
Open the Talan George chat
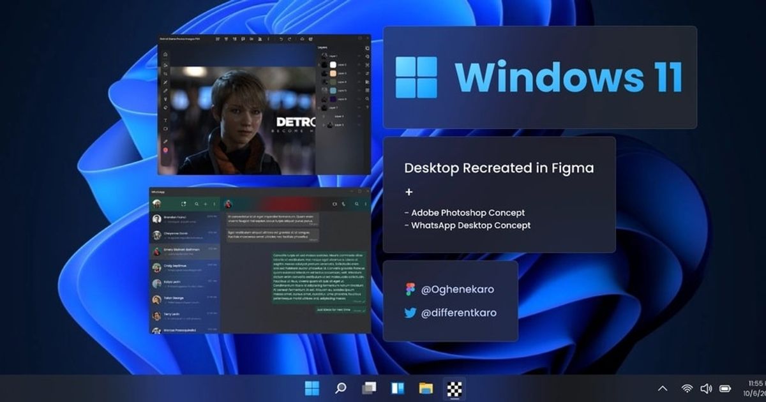click(184, 300)
